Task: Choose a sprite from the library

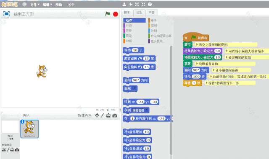Action: pos(97,115)
